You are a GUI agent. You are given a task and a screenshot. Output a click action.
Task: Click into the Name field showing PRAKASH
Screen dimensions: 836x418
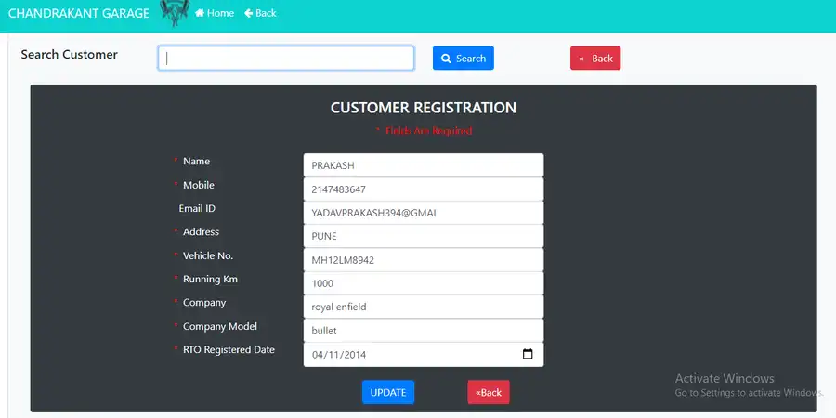423,165
